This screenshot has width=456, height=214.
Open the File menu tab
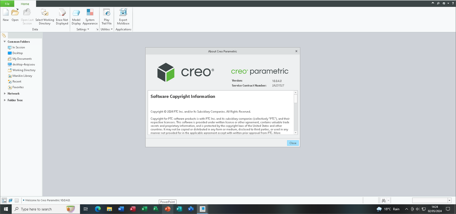pos(7,4)
